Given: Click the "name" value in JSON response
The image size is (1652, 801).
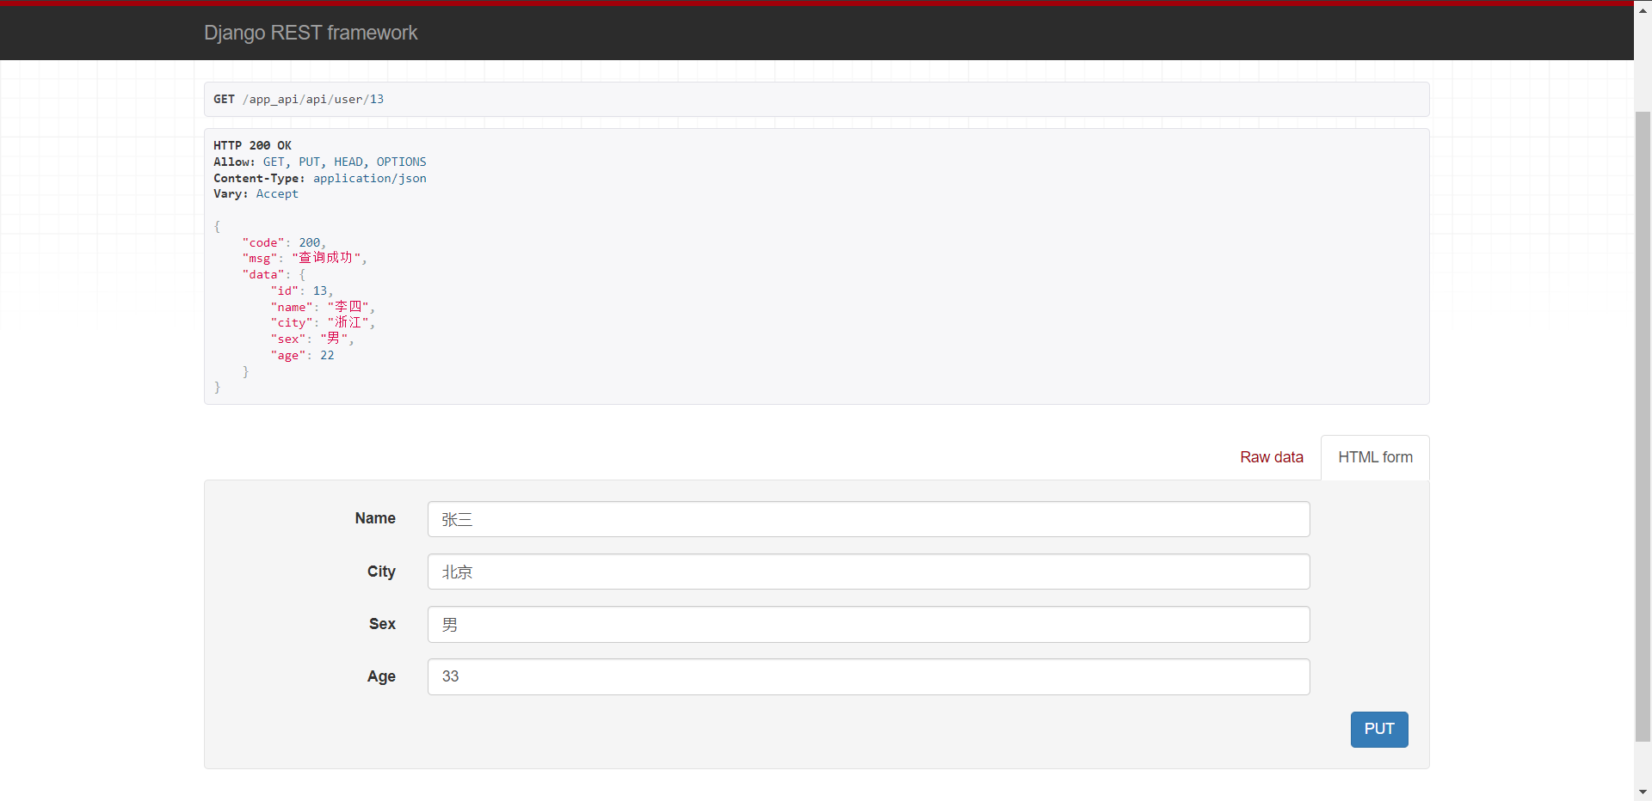Looking at the screenshot, I should [x=348, y=307].
